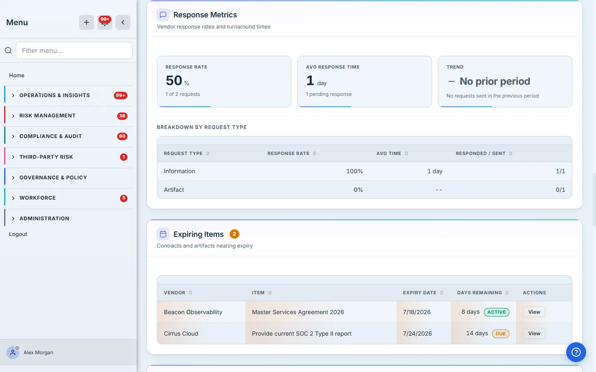The image size is (596, 372).
Task: View the Cirrus Cloud expiring item
Action: tap(534, 334)
